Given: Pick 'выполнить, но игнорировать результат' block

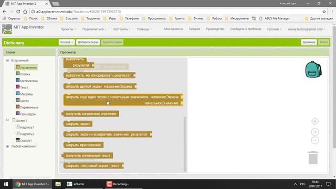Looking at the screenshot, I should (99, 75).
